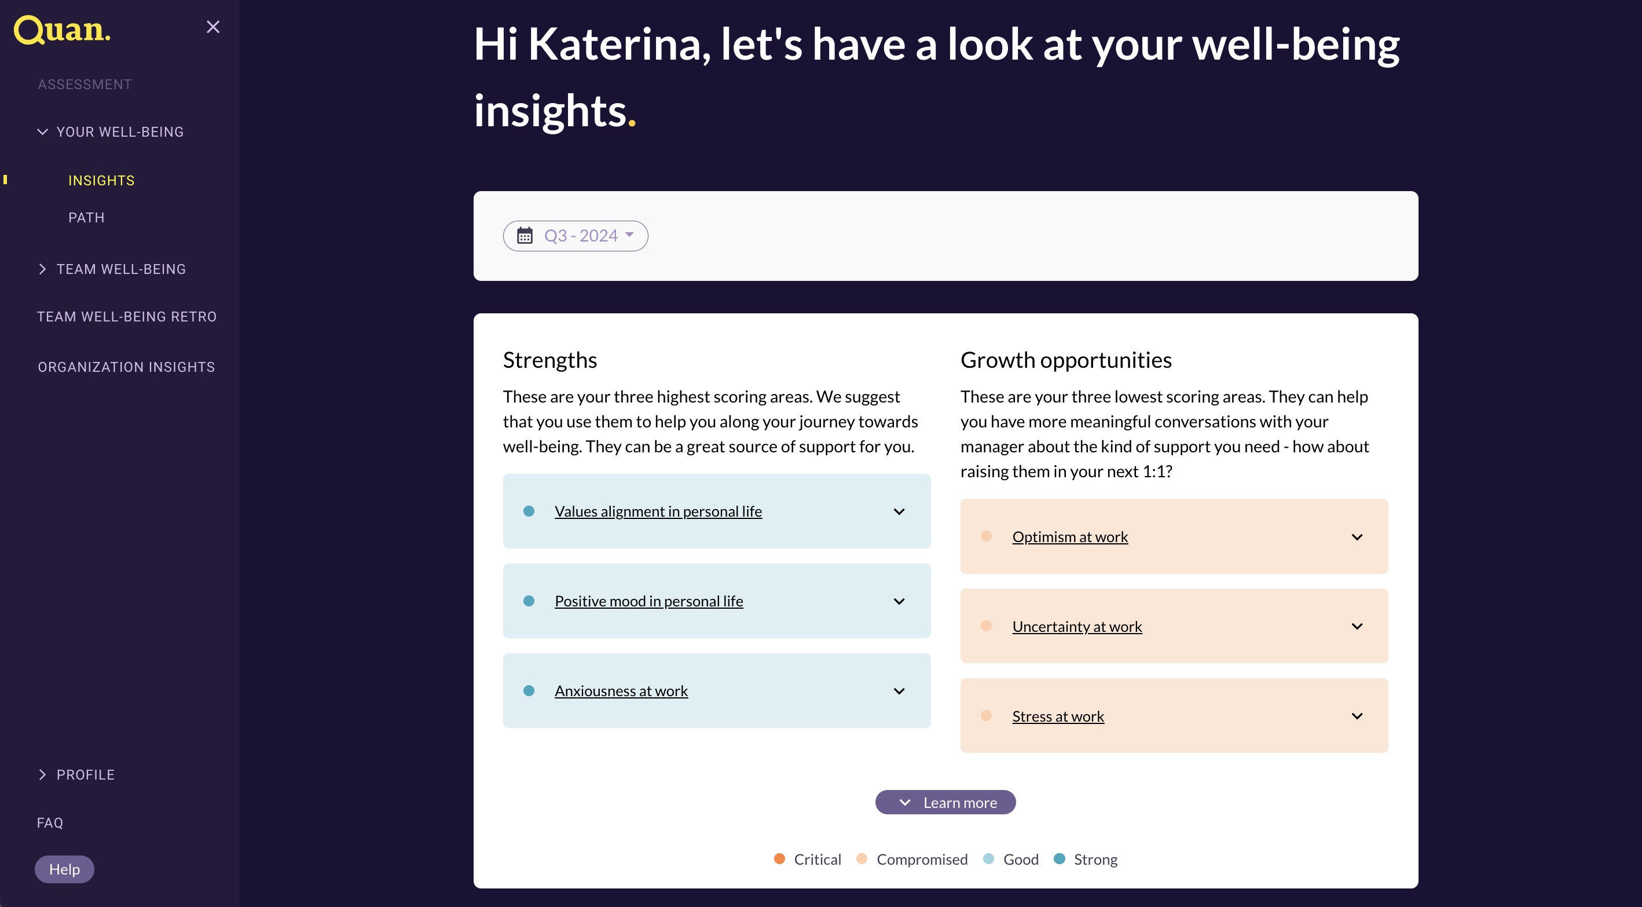The height and width of the screenshot is (907, 1642).
Task: Click the Compromised dot beside Optimism at work
Action: [x=986, y=536]
